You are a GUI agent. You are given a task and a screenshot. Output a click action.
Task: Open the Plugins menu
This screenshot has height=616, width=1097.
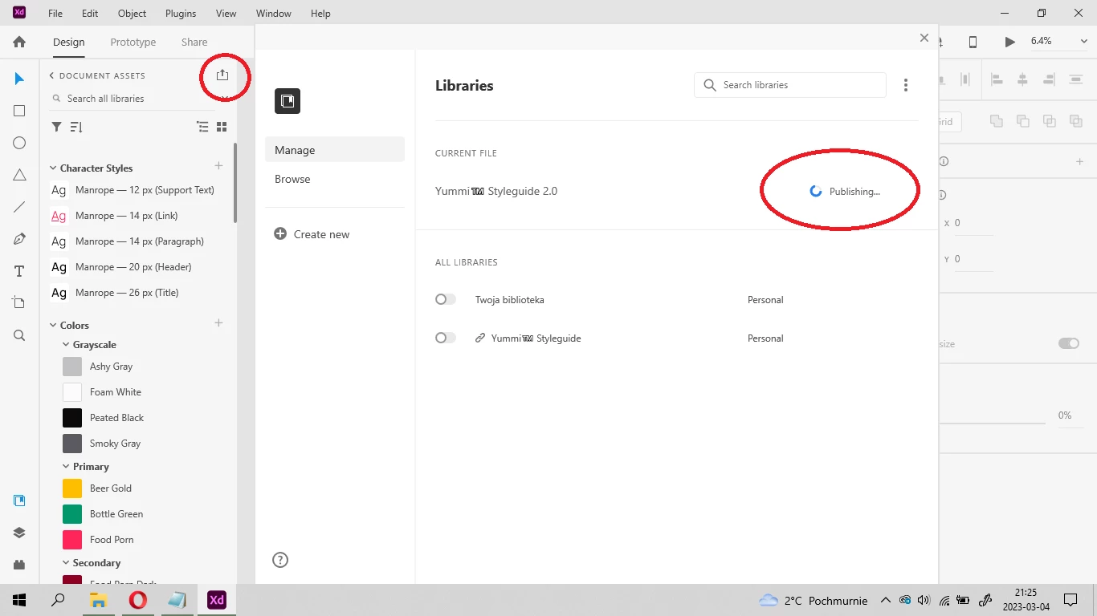pyautogui.click(x=181, y=14)
